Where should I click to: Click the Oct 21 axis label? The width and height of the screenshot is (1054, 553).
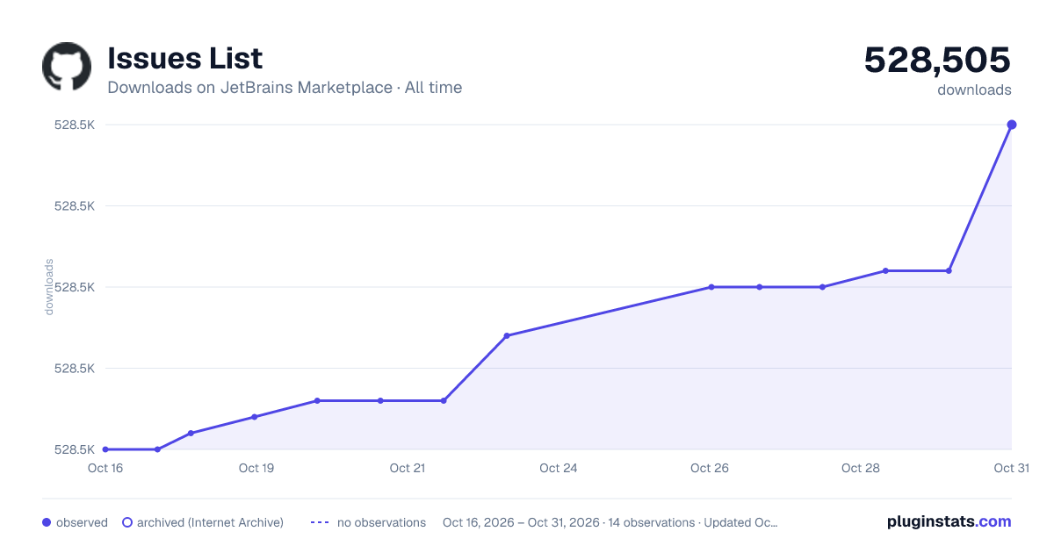click(408, 468)
